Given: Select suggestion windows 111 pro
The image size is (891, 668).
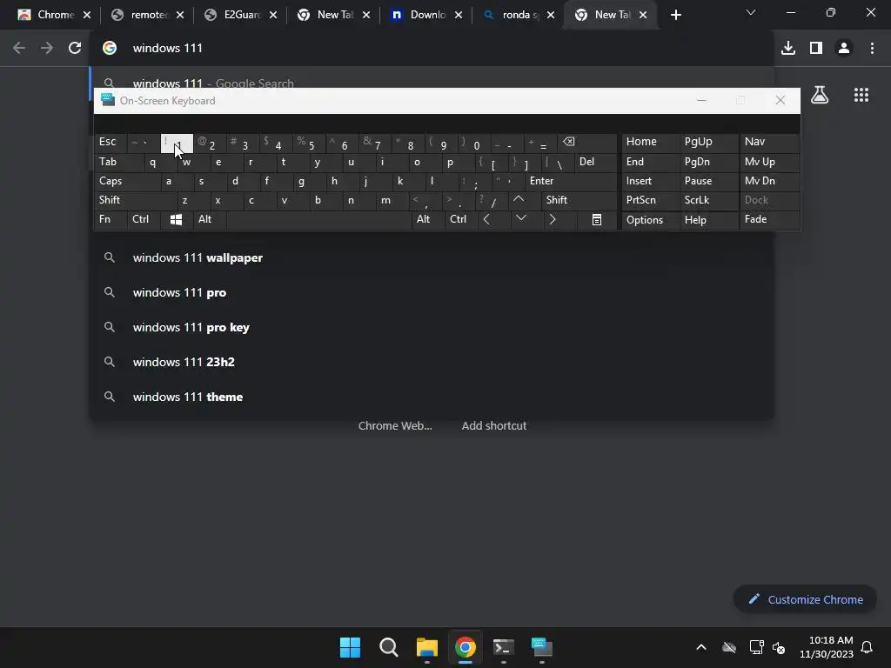Looking at the screenshot, I should 432,292.
